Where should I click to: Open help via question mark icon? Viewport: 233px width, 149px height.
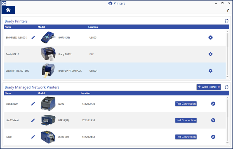point(228,10)
